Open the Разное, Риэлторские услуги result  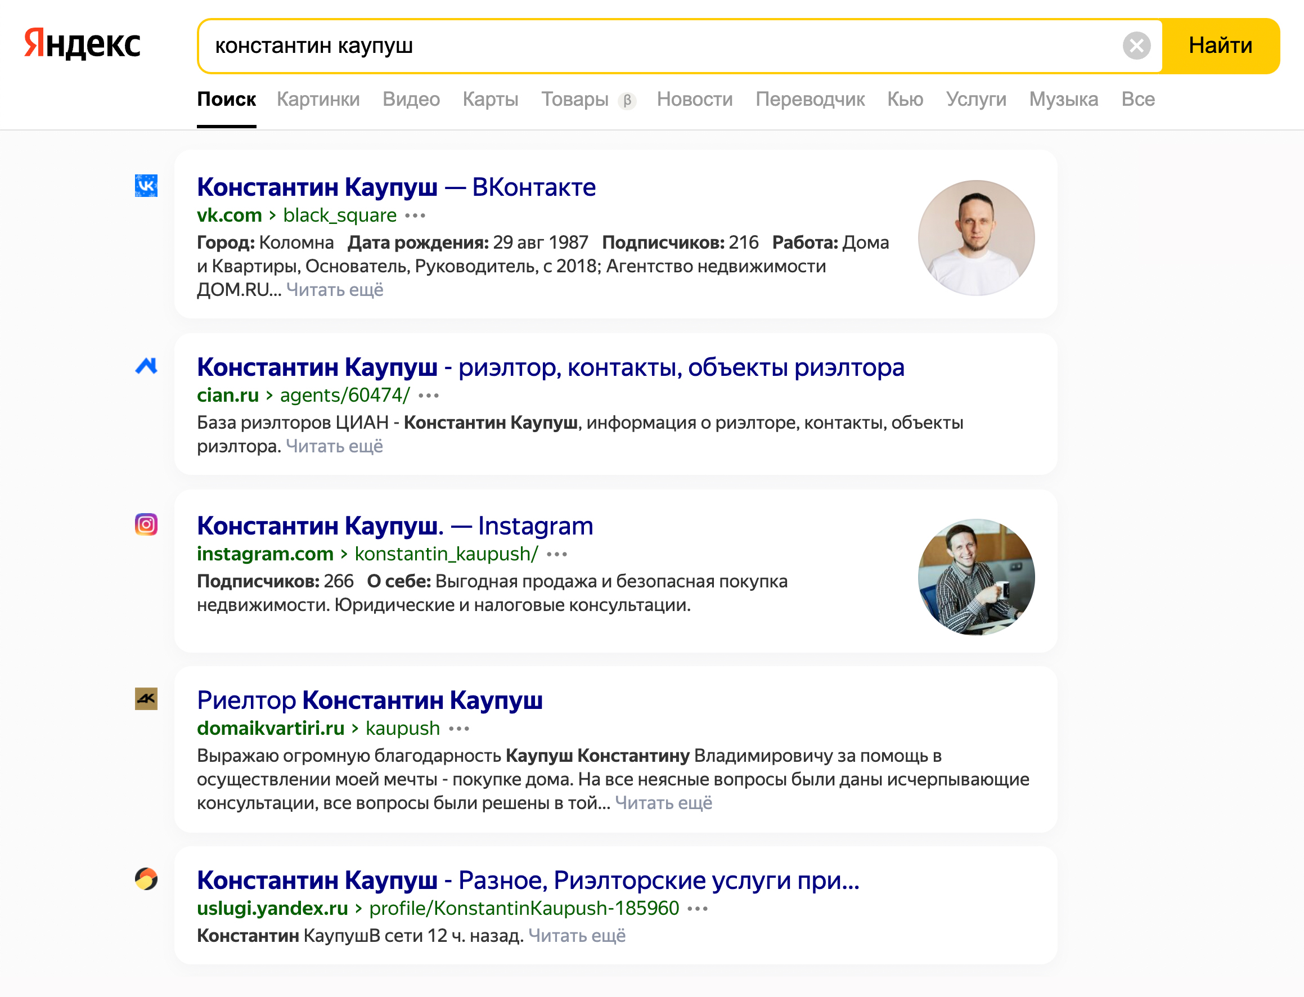528,880
